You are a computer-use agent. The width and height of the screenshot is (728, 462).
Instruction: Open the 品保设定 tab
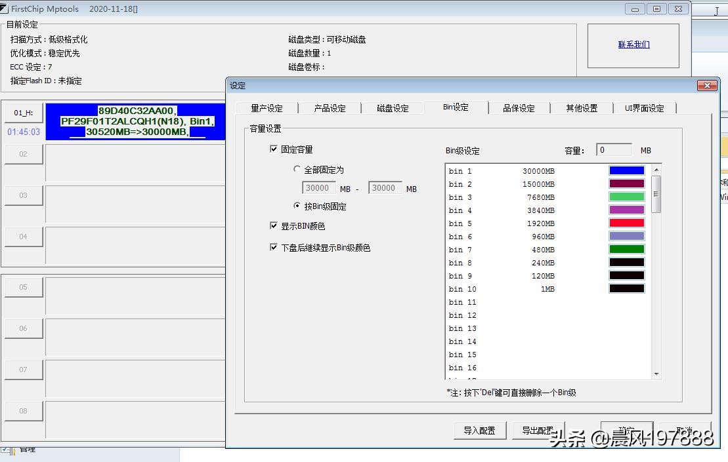(x=519, y=108)
